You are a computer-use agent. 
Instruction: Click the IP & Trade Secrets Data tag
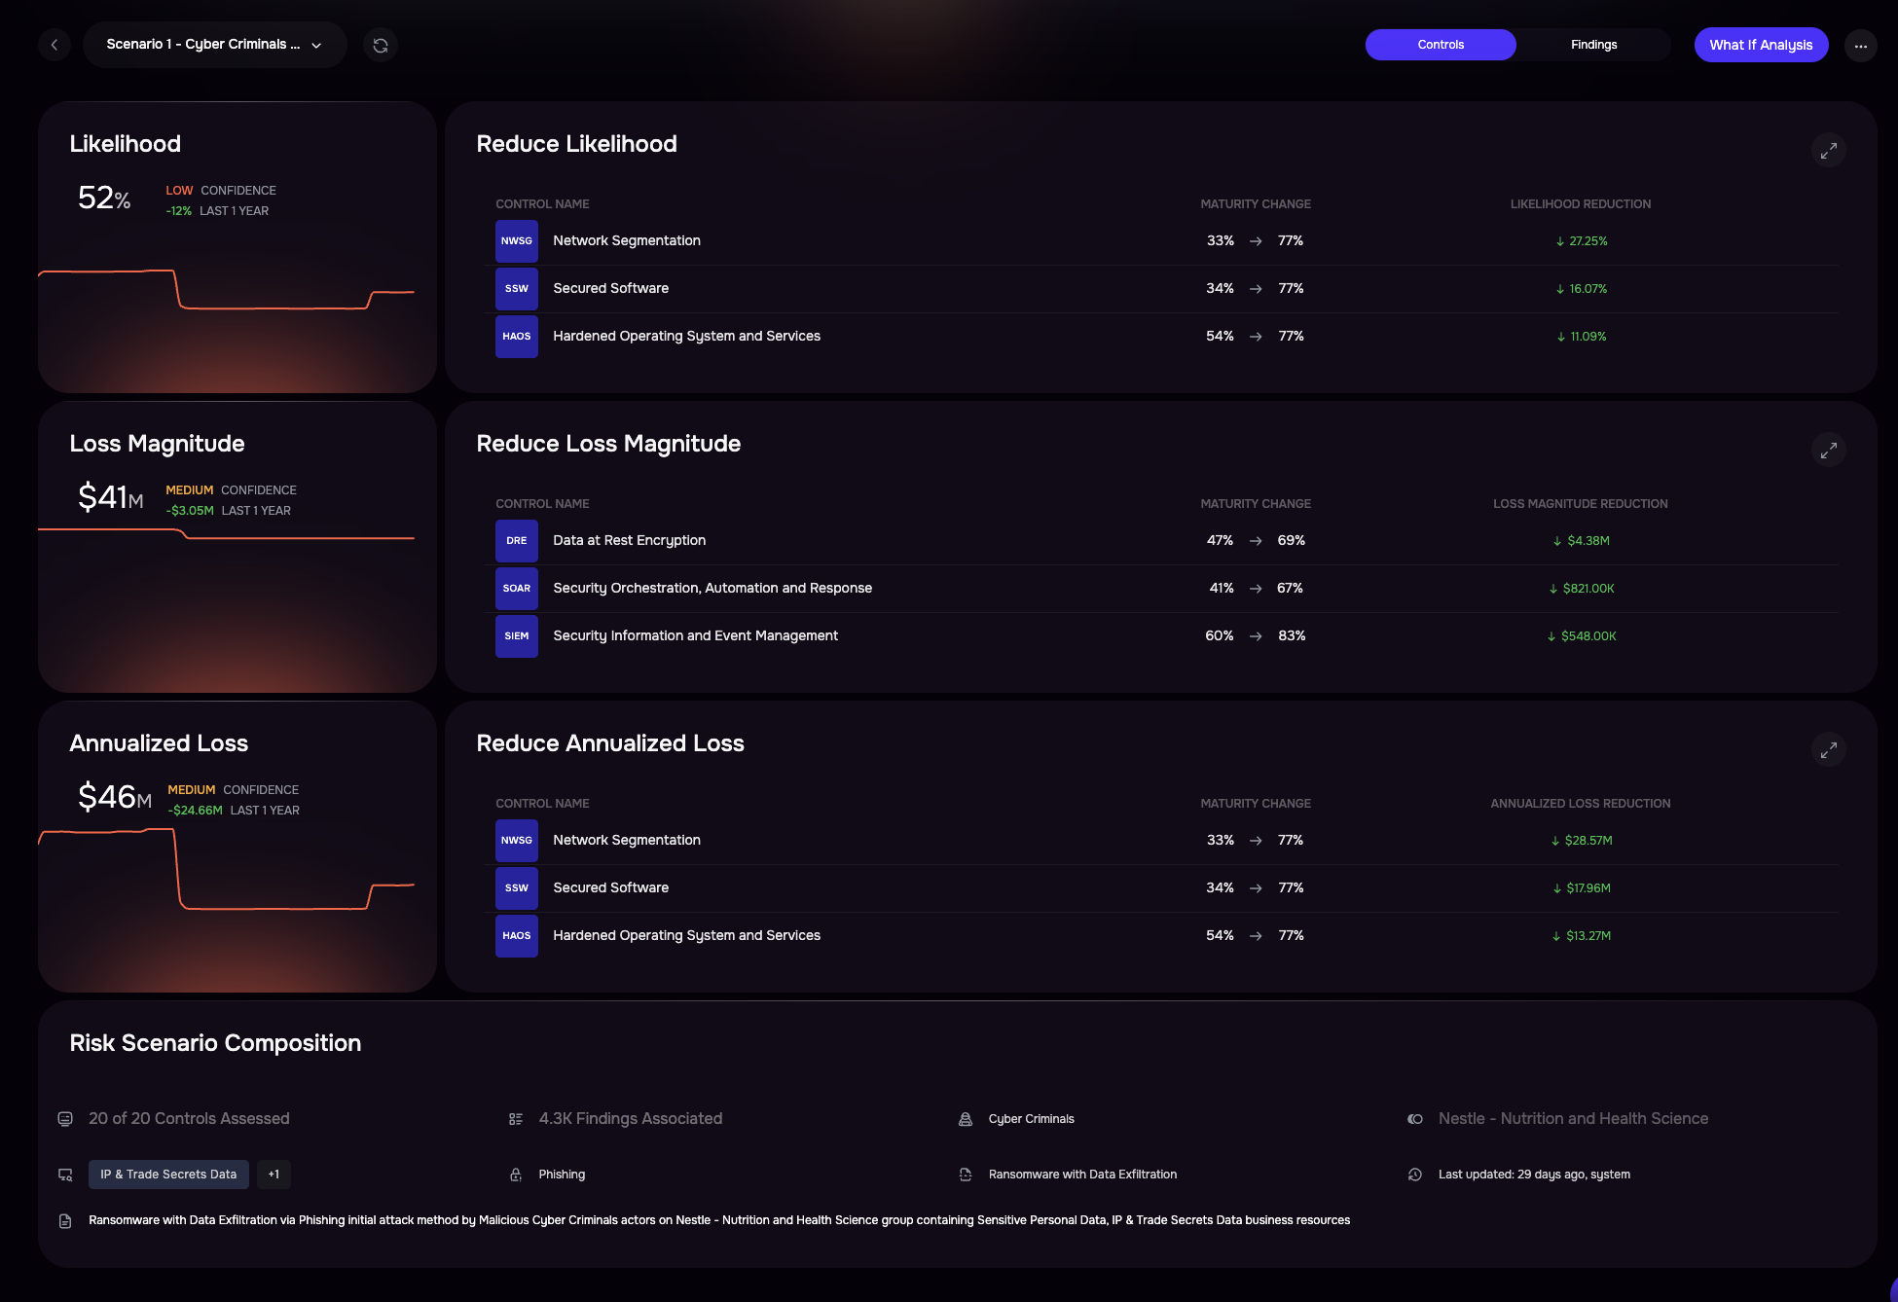tap(168, 1175)
